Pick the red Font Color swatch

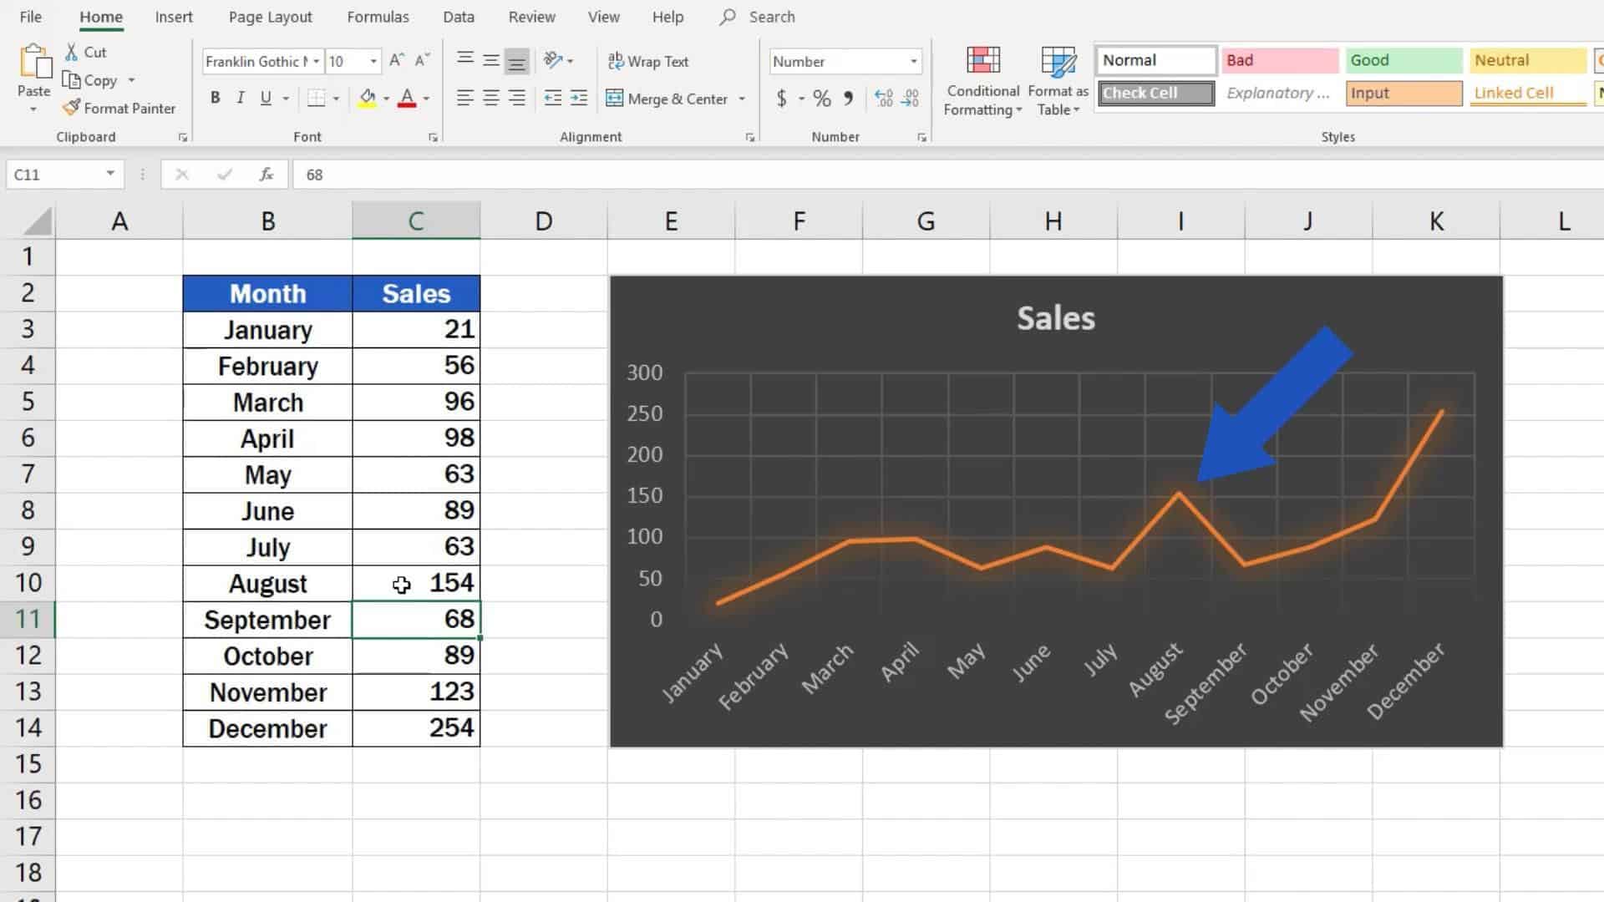[409, 98]
